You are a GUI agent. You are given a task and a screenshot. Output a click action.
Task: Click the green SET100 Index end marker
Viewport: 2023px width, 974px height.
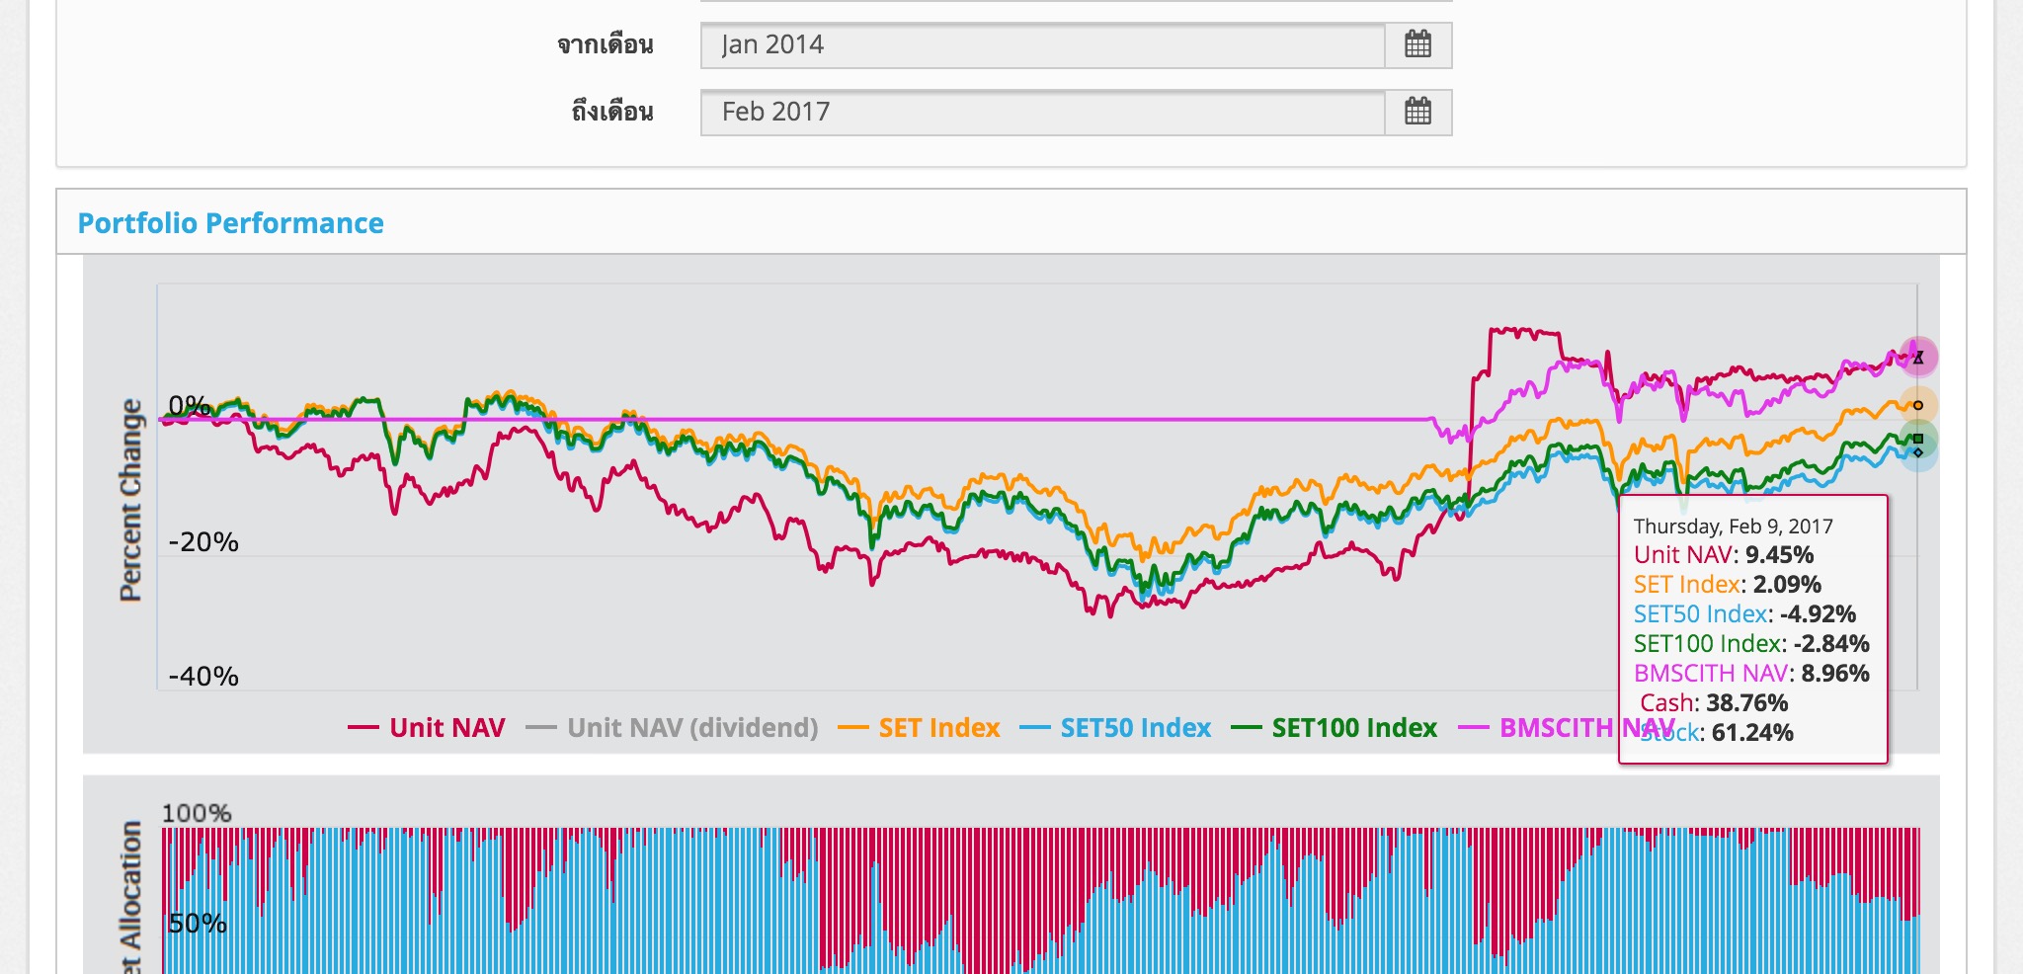click(x=1918, y=439)
